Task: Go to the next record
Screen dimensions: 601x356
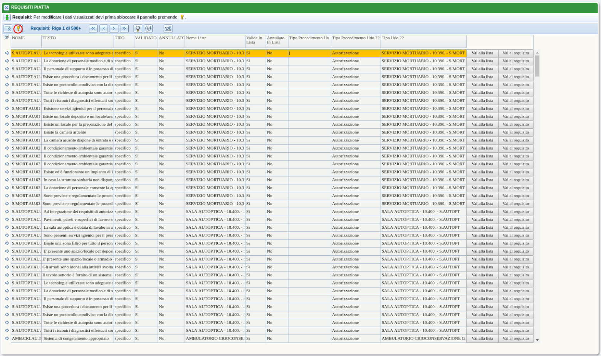Action: point(114,28)
